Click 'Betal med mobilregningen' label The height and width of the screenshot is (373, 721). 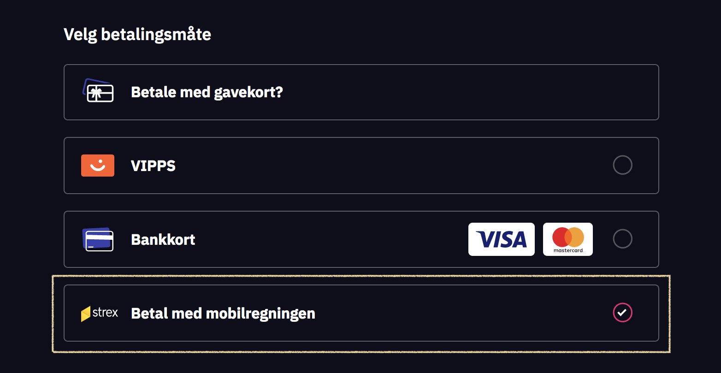tap(223, 314)
